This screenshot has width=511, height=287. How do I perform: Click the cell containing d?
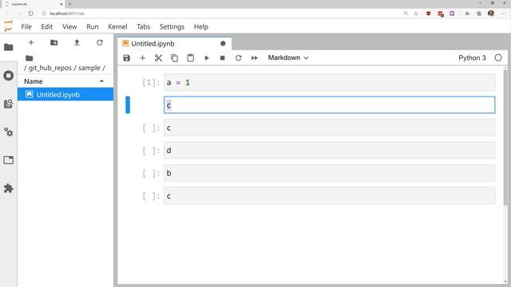[x=330, y=151]
